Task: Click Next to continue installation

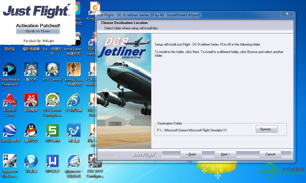Action: [225, 154]
